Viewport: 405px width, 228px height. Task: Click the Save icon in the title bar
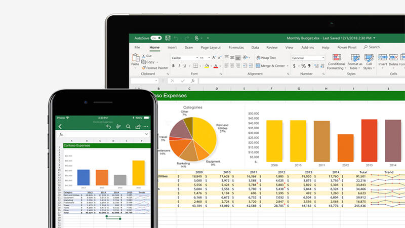coord(168,39)
